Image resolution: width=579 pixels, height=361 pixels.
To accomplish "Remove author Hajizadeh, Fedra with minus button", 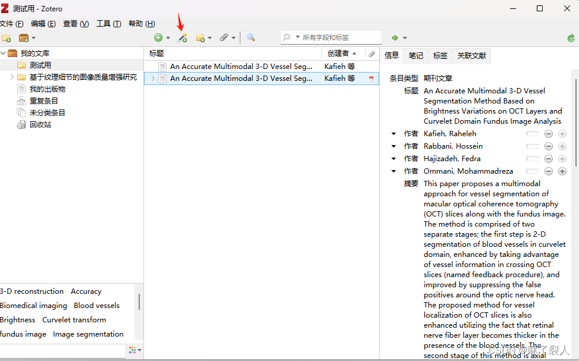I will coord(549,159).
